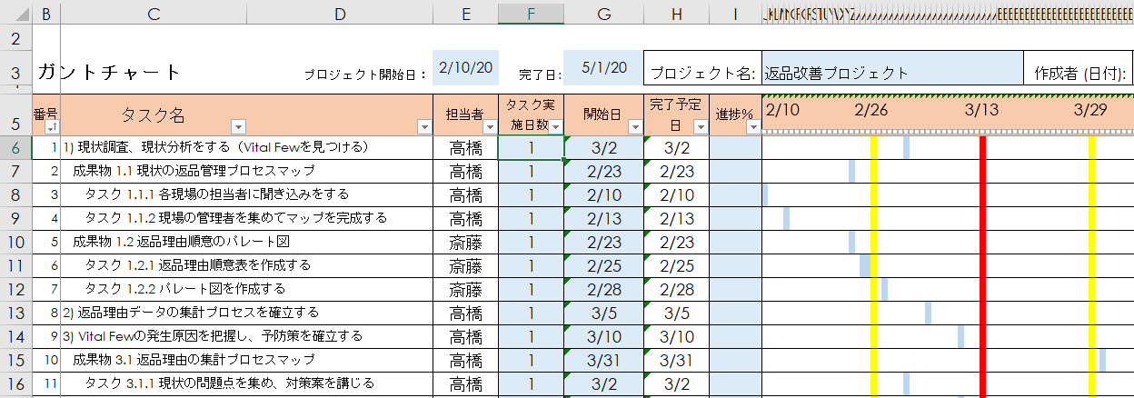Select cell 2) 返品理由データの集計プロセスを確立する
Viewport: 1134px width, 398px height.
(246, 313)
